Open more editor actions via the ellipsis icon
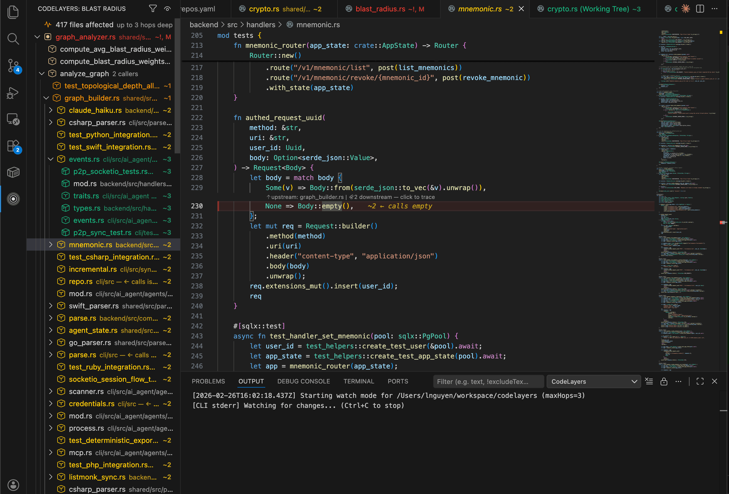 coord(715,9)
